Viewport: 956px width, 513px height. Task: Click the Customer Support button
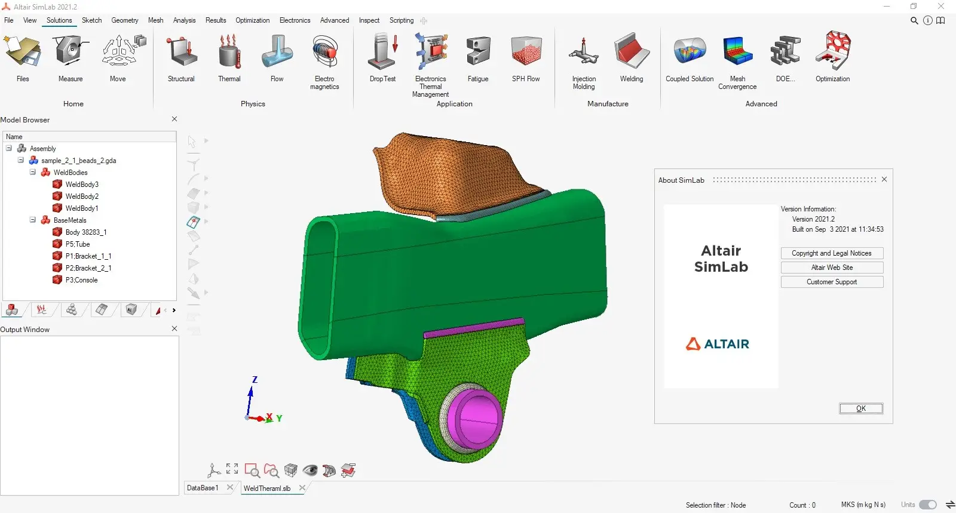832,282
